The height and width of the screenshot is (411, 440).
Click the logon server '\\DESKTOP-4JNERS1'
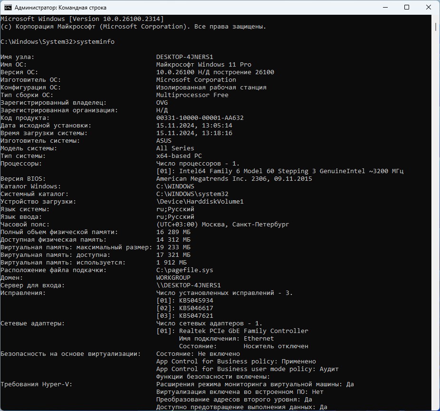pyautogui.click(x=189, y=285)
